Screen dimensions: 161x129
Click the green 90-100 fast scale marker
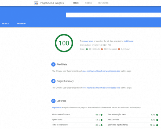point(87,49)
